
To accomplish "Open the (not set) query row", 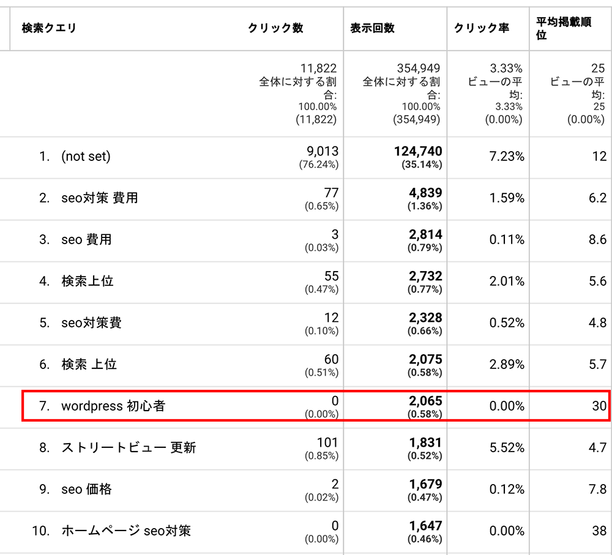I will tap(86, 157).
